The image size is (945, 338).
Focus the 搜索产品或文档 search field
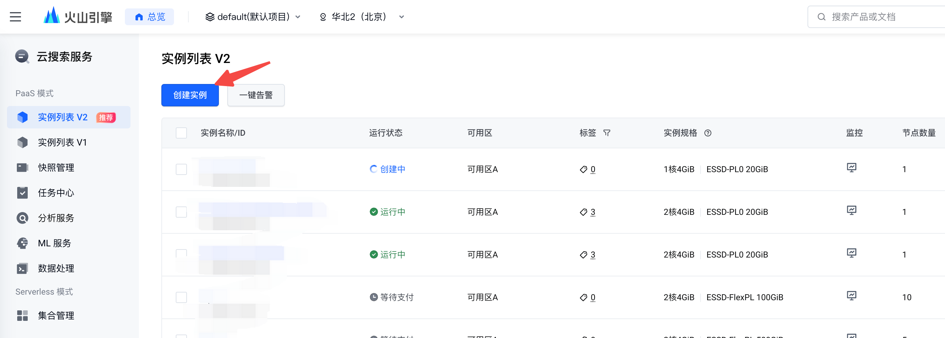pos(876,17)
